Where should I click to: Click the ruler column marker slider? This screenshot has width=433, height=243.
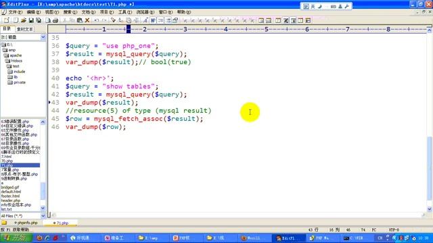click(129, 29)
